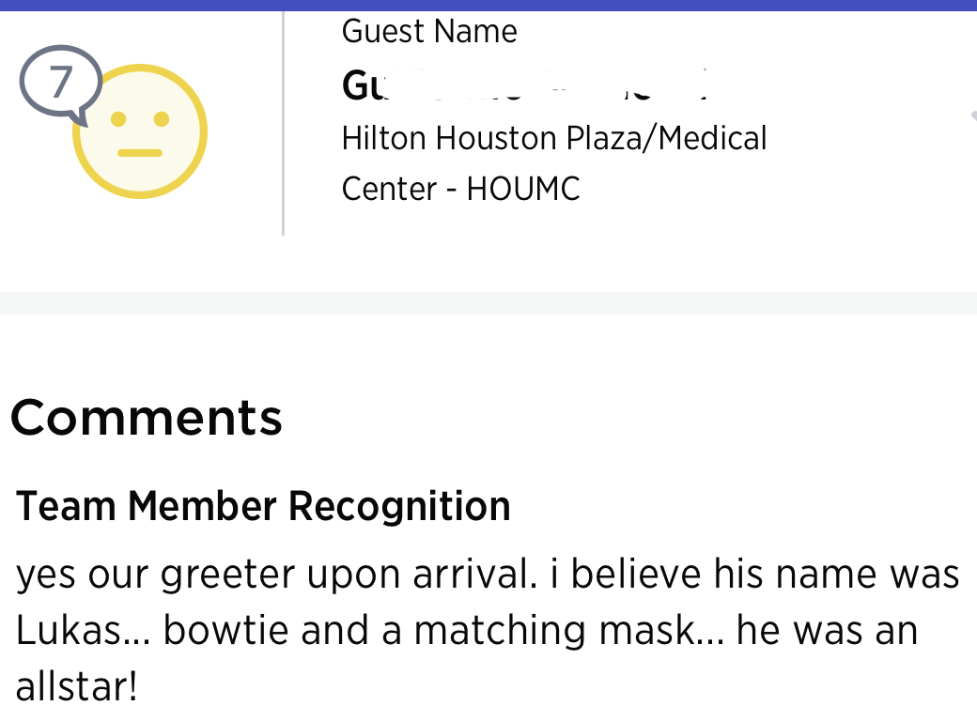Select the Guest Name label

click(429, 32)
